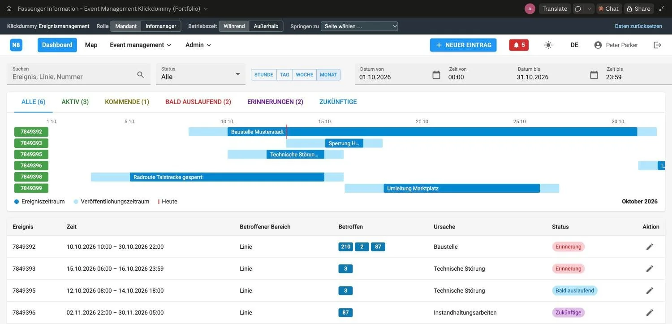This screenshot has width=672, height=324.
Task: Open the Status dropdown showing Alle
Action: (201, 74)
